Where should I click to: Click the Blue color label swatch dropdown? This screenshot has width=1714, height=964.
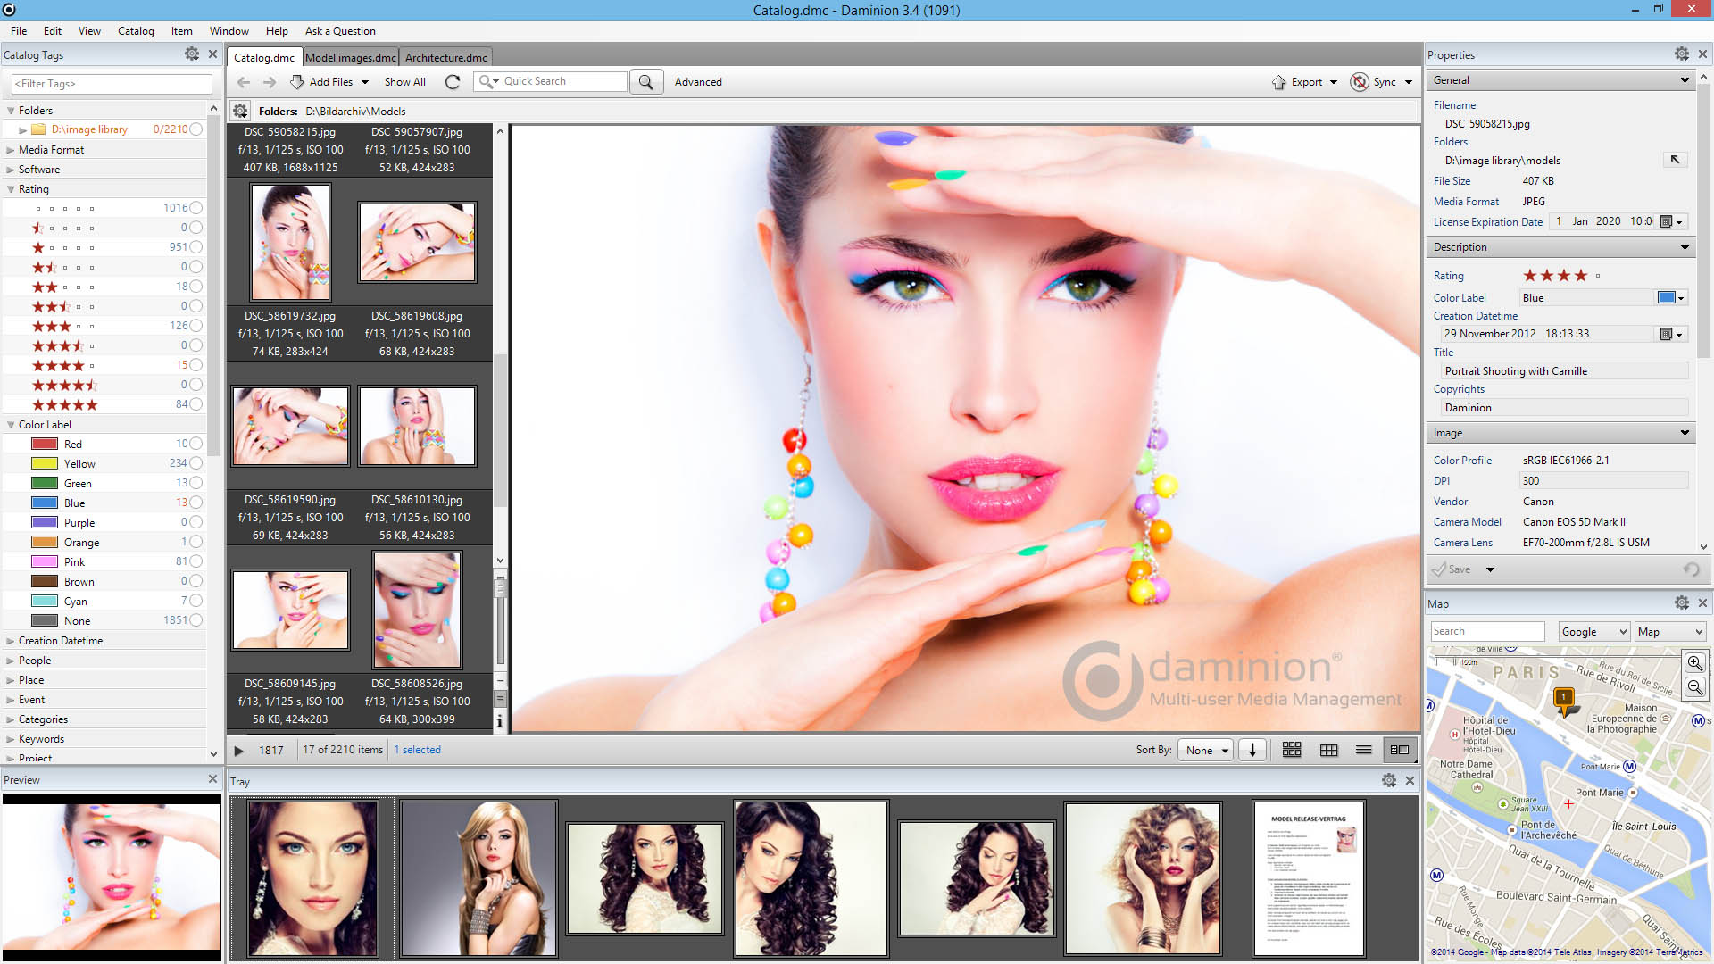[x=1670, y=298]
